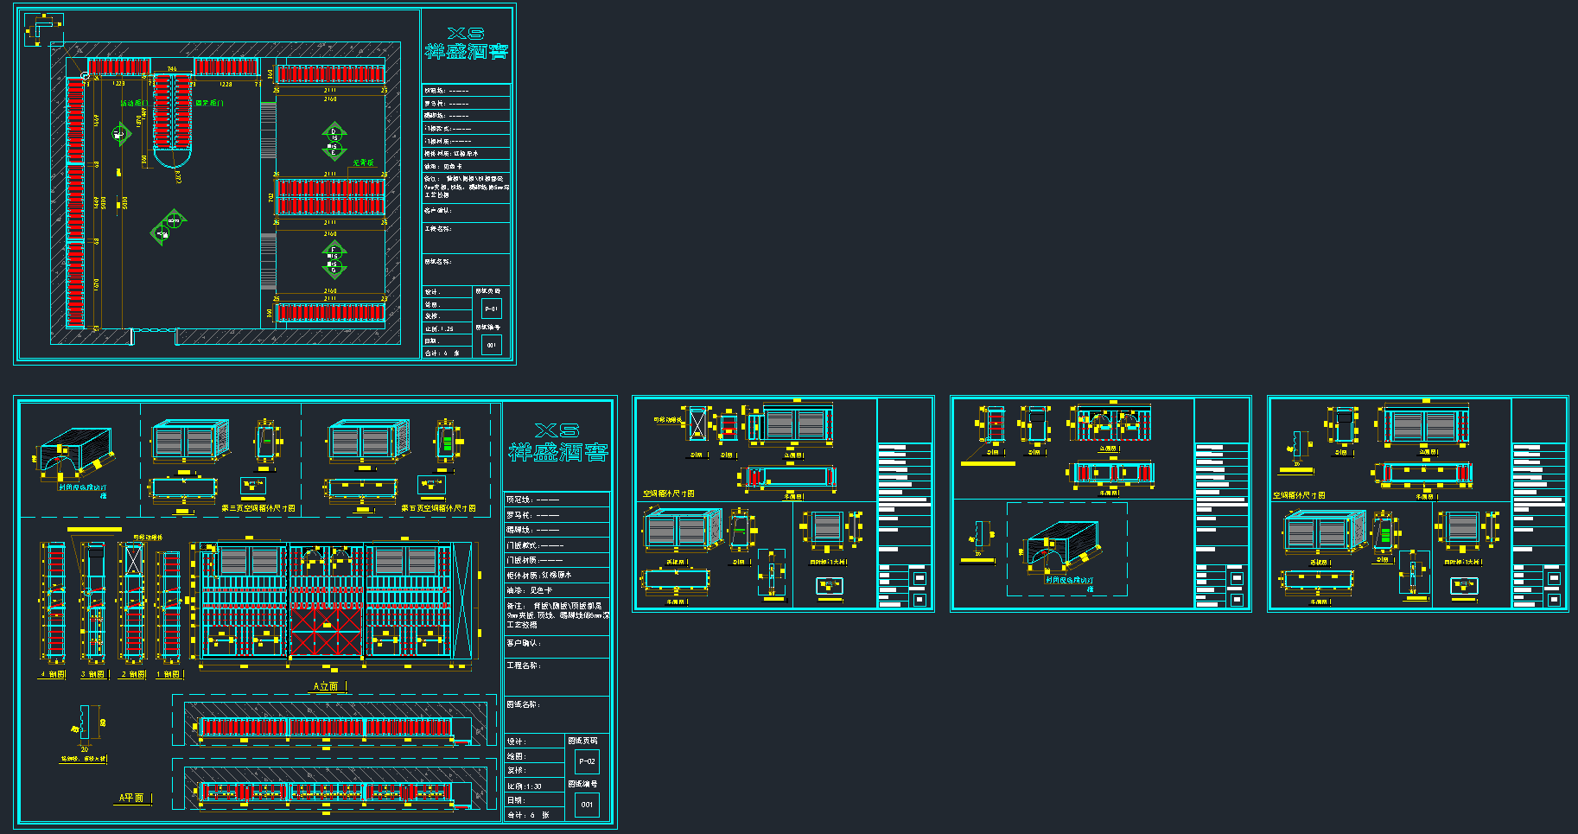Screen dimensions: 1578x834
Task: Select the molding profile detail above A平面 label
Action: coord(86,723)
